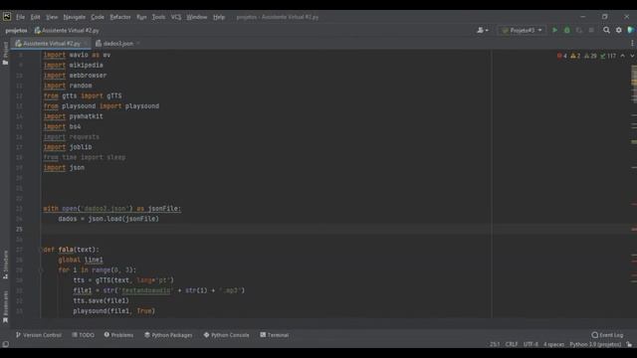The width and height of the screenshot is (637, 358).
Task: Click the PyCharm logo icon in title bar
Action: point(7,17)
